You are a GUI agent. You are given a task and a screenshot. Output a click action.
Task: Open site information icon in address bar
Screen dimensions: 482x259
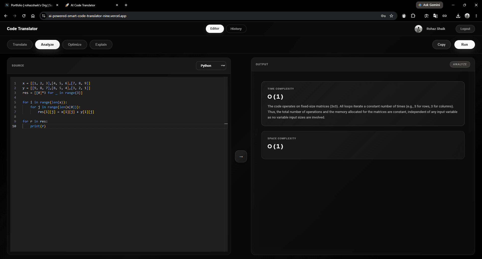click(44, 16)
